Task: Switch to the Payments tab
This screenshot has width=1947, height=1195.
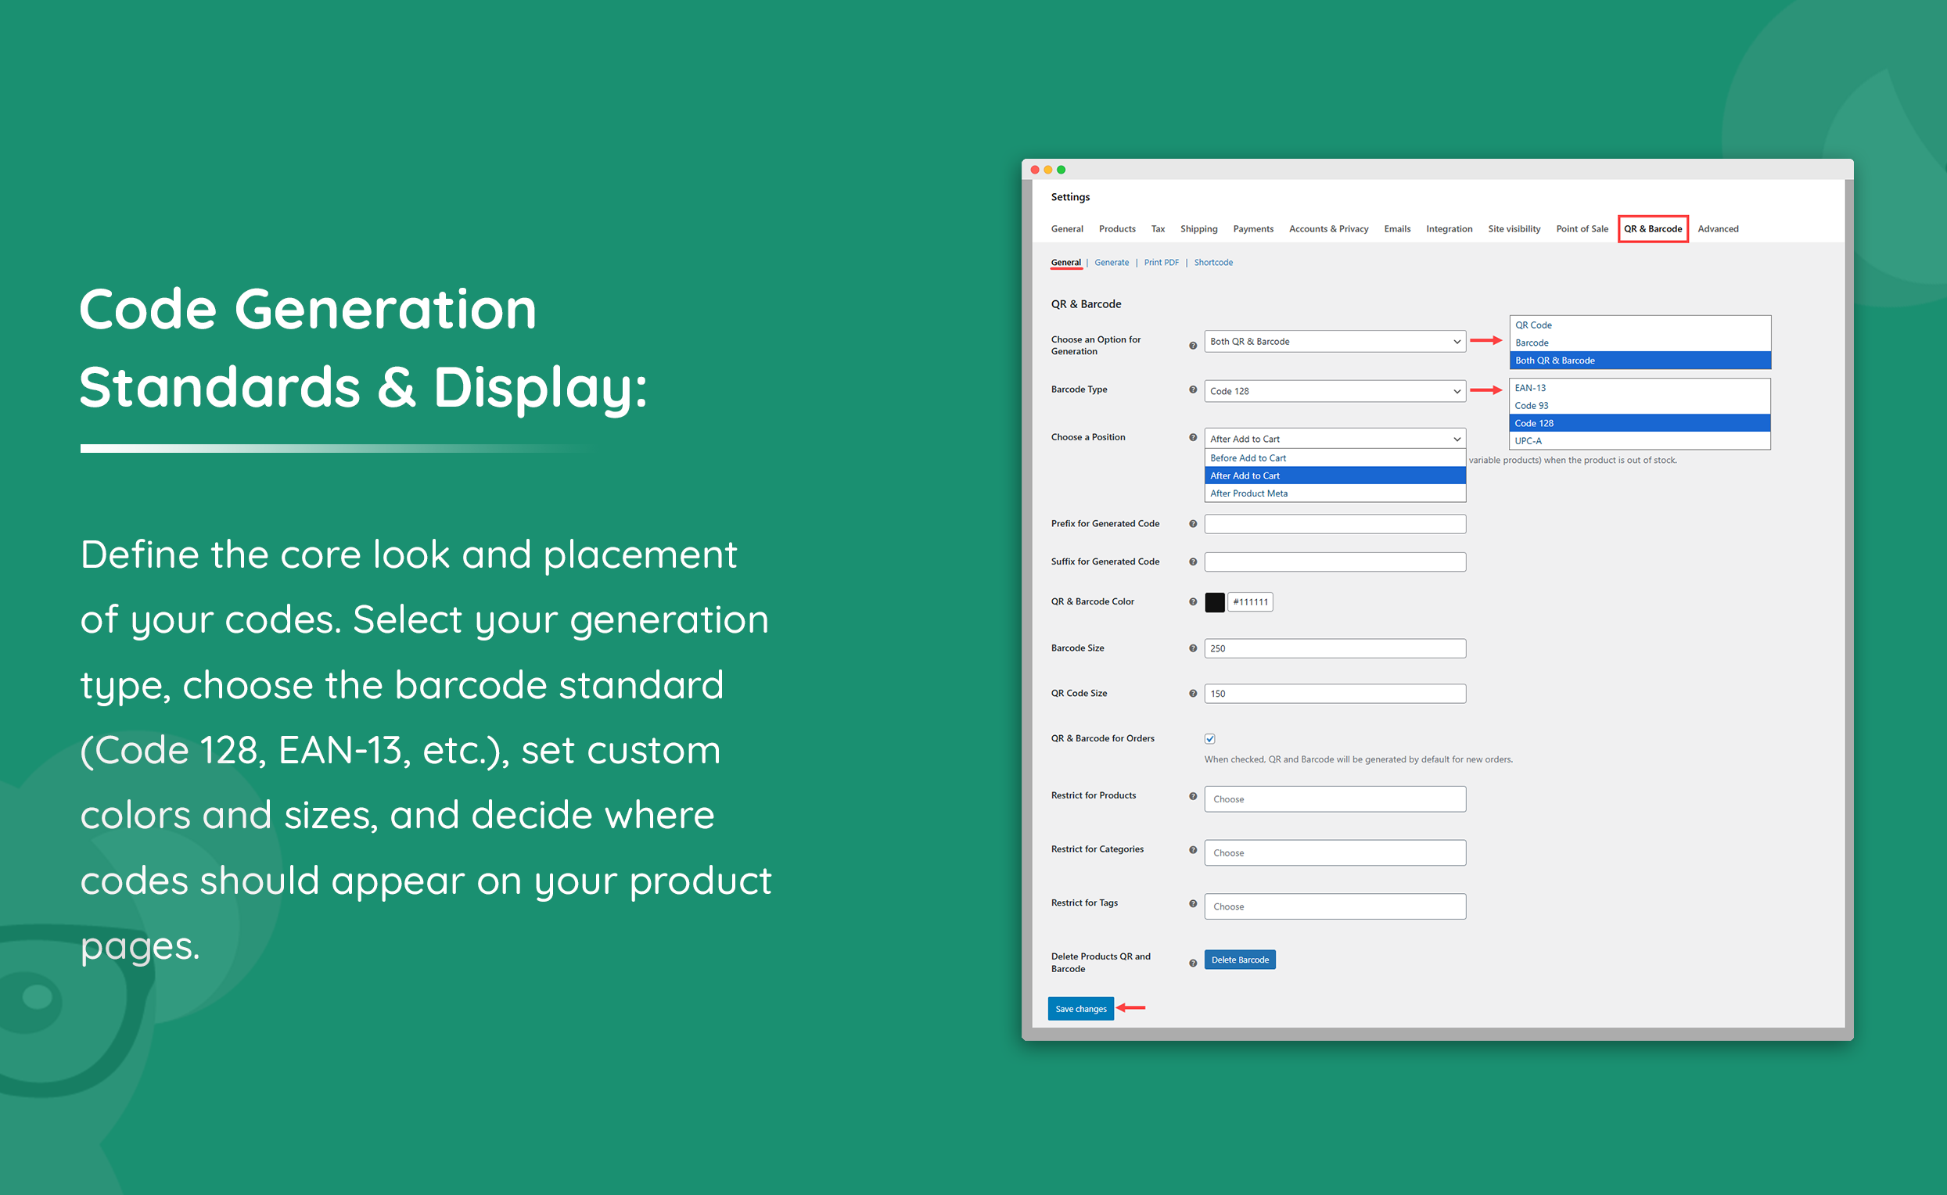Action: (x=1253, y=228)
